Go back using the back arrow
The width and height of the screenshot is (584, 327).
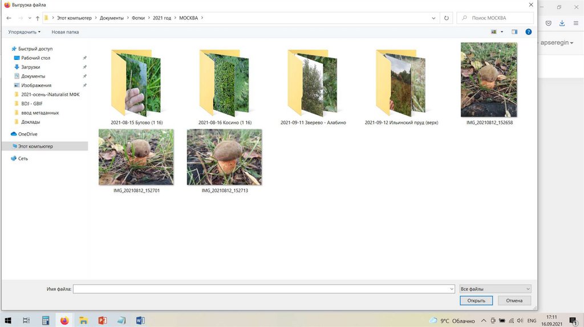pos(9,18)
